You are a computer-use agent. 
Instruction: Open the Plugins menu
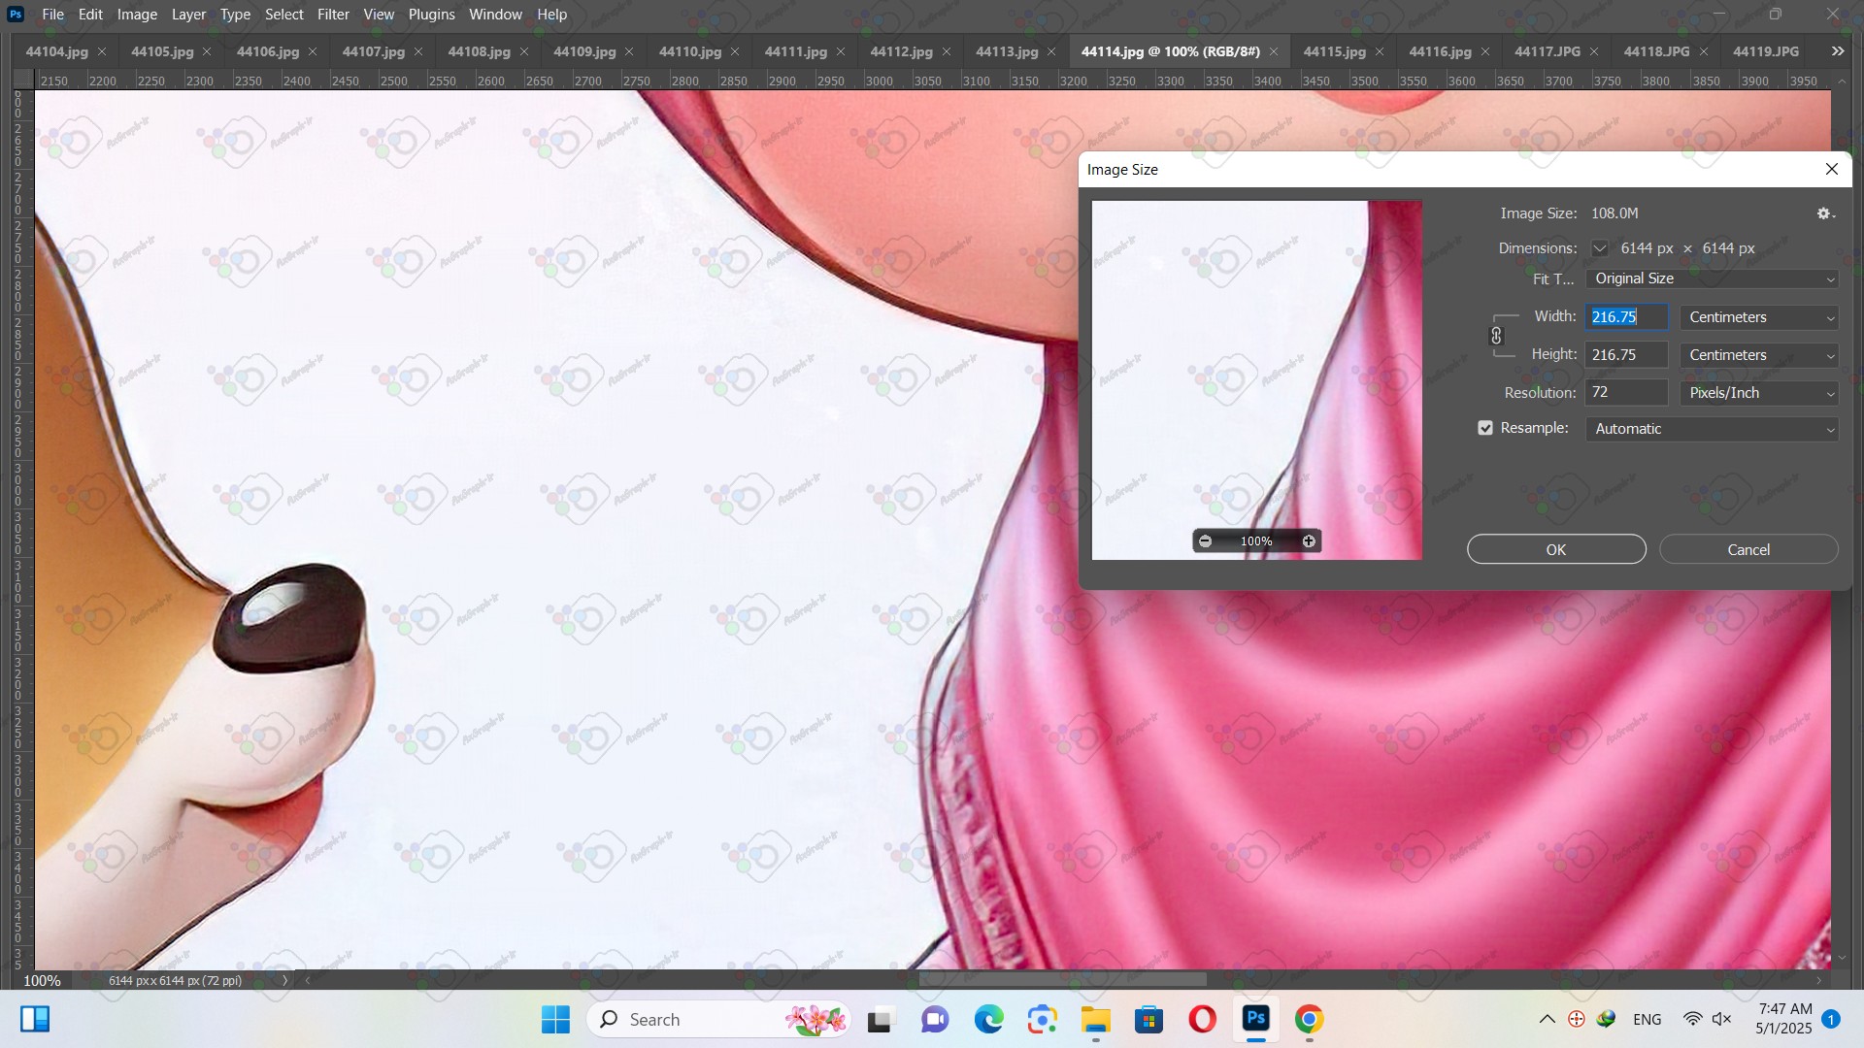(x=431, y=15)
